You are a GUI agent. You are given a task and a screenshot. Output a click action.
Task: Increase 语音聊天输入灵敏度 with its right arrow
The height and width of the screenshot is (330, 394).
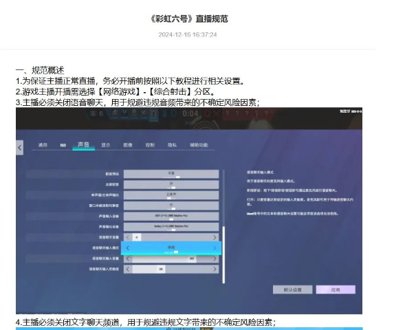[215, 269]
